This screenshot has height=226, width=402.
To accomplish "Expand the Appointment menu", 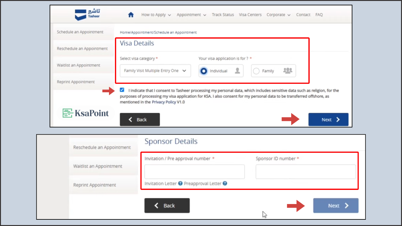I will (x=191, y=15).
